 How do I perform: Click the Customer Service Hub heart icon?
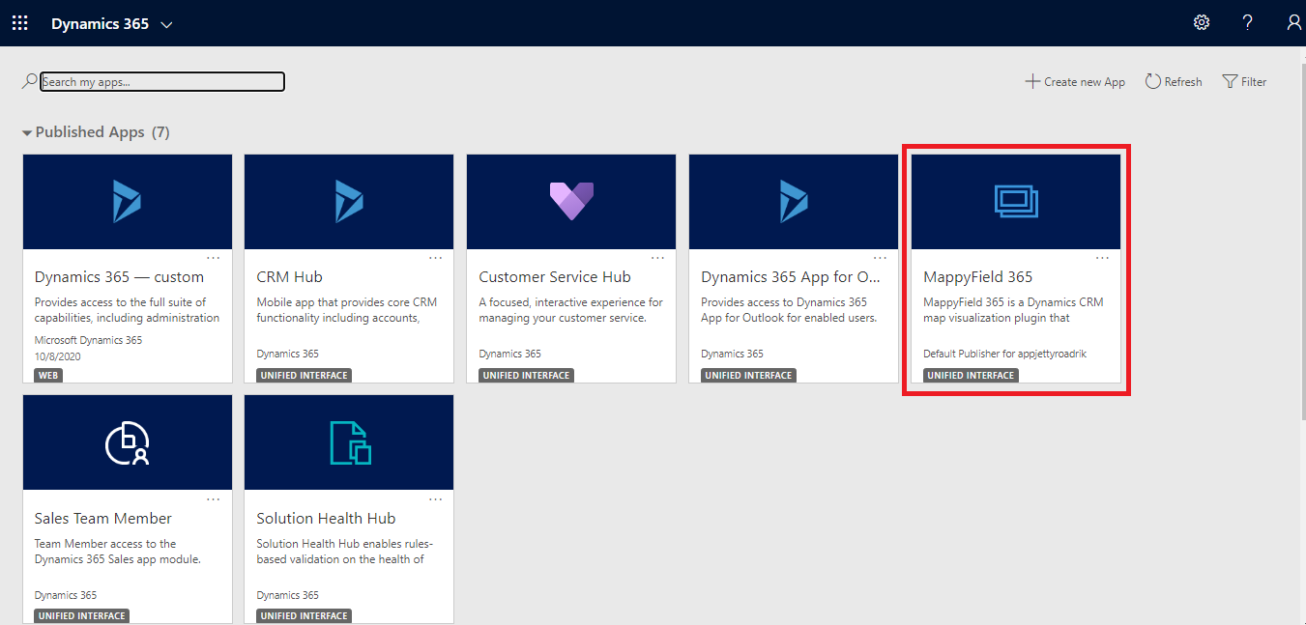(571, 201)
